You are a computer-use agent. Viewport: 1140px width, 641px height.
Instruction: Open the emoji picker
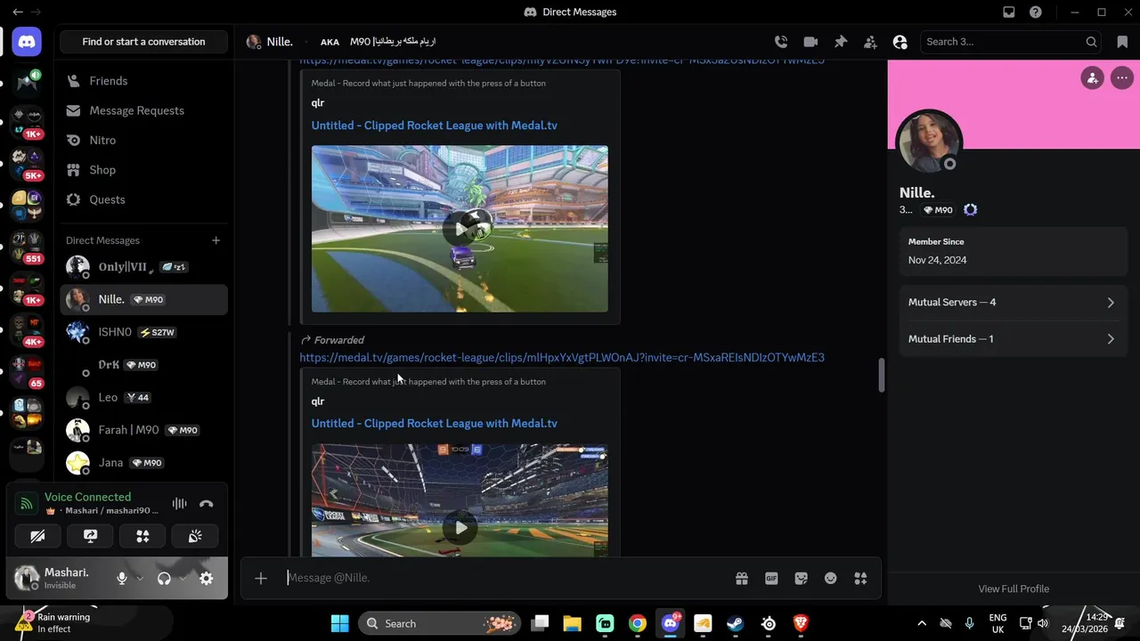[x=831, y=579]
